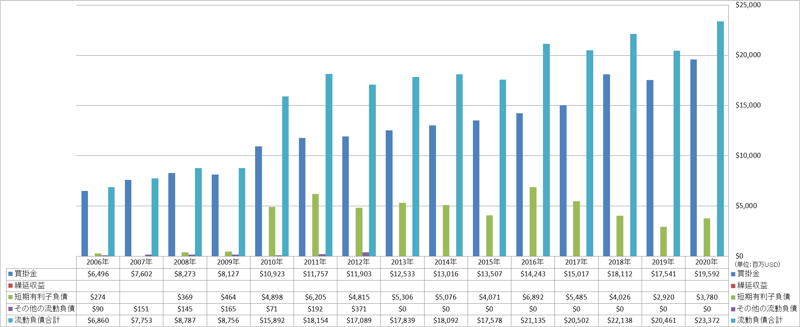Image resolution: width=800 pixels, height=327 pixels.
Task: Select the $7,602 cell for 2007
Action: [141, 274]
